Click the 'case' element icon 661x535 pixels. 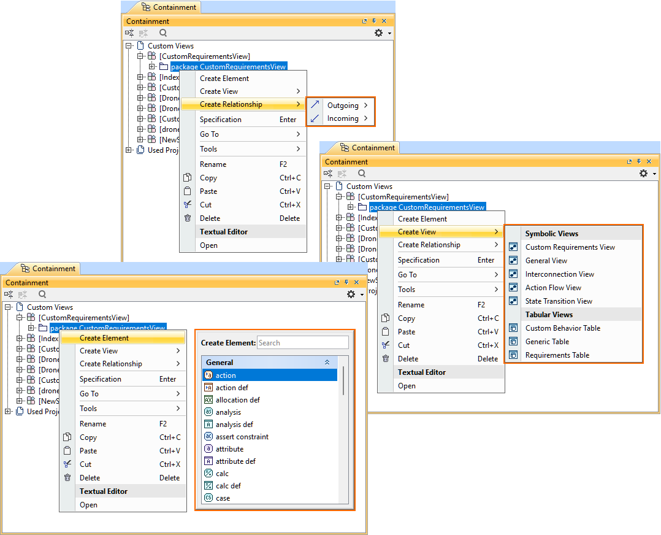pos(208,498)
